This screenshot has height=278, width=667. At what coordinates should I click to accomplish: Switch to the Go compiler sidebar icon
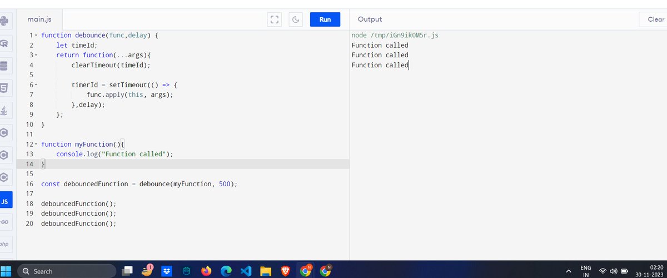(4, 222)
